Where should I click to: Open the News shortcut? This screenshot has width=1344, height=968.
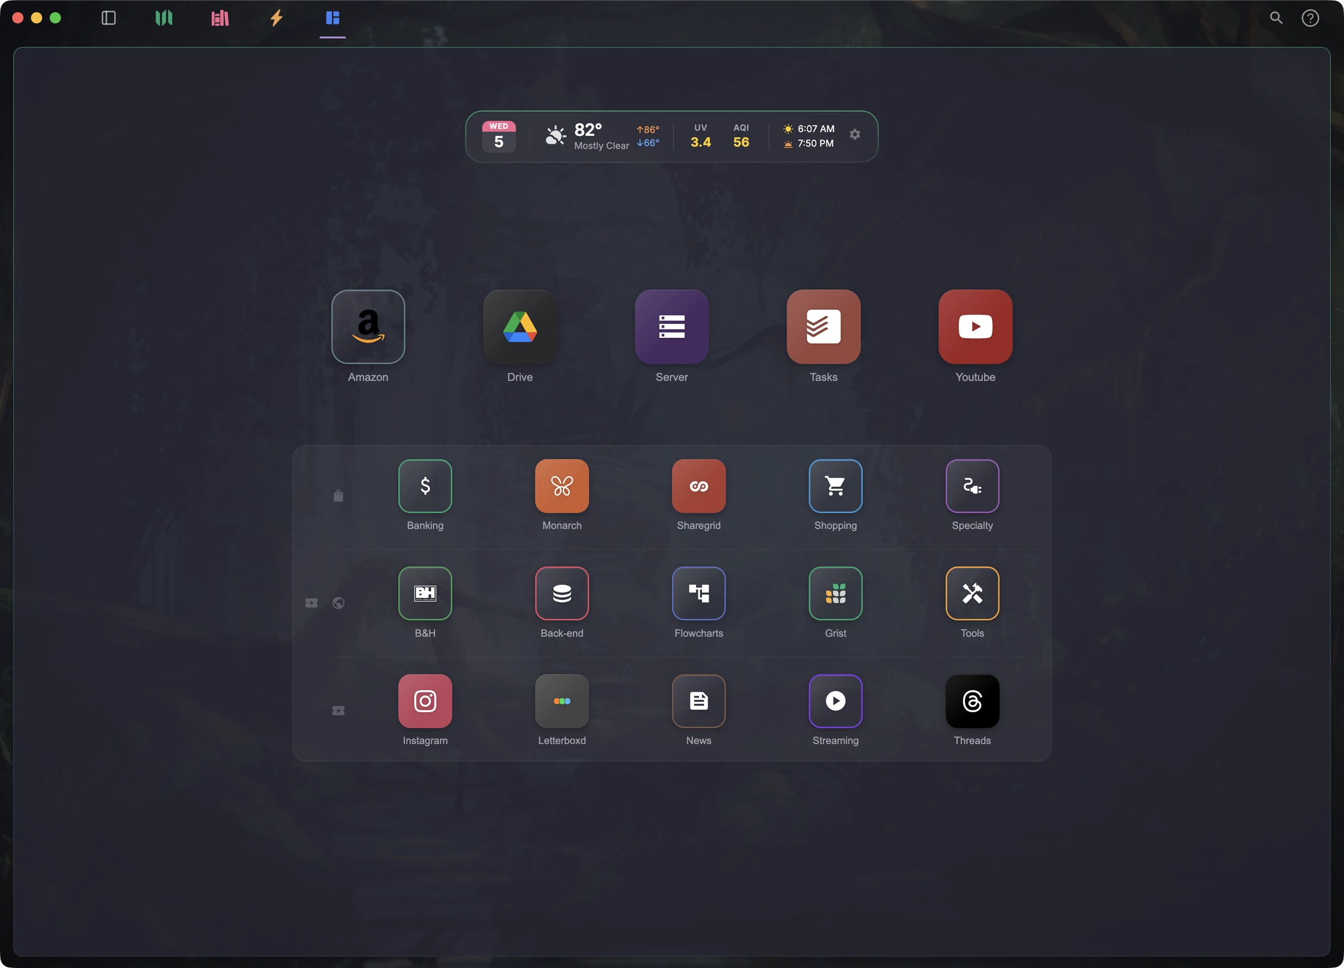click(x=699, y=701)
